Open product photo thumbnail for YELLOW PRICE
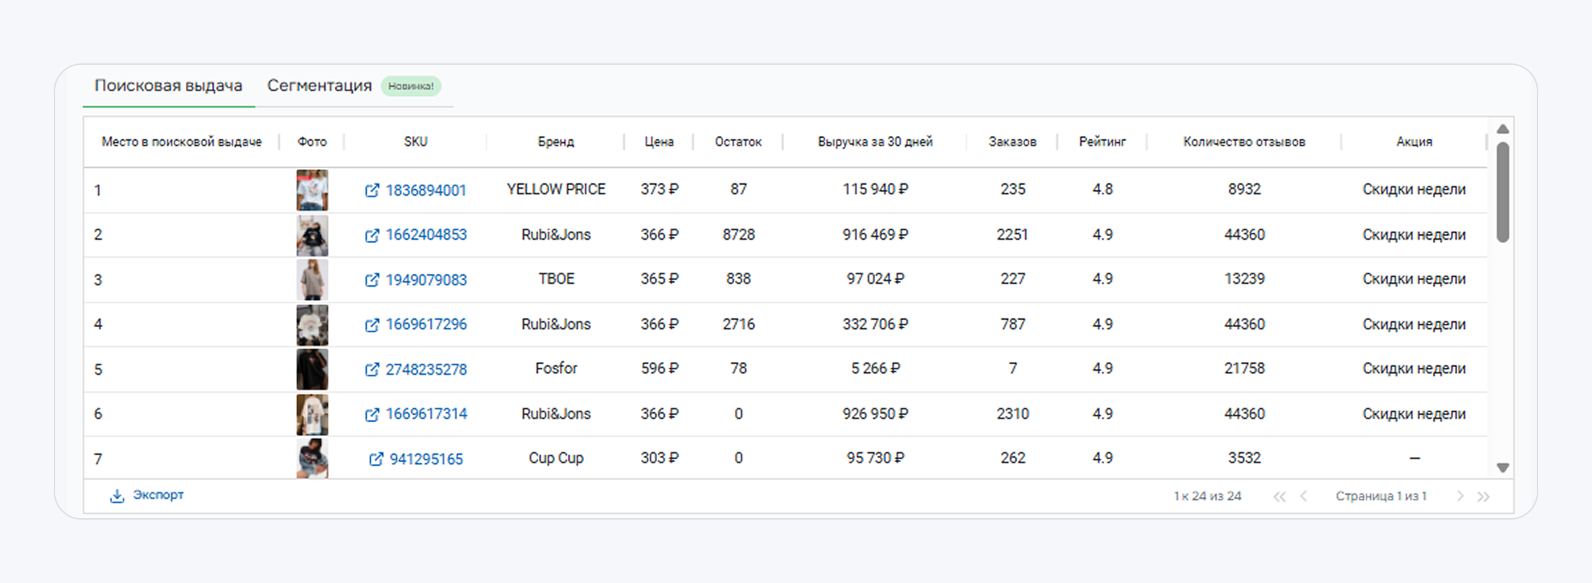The height and width of the screenshot is (583, 1592). tap(312, 190)
